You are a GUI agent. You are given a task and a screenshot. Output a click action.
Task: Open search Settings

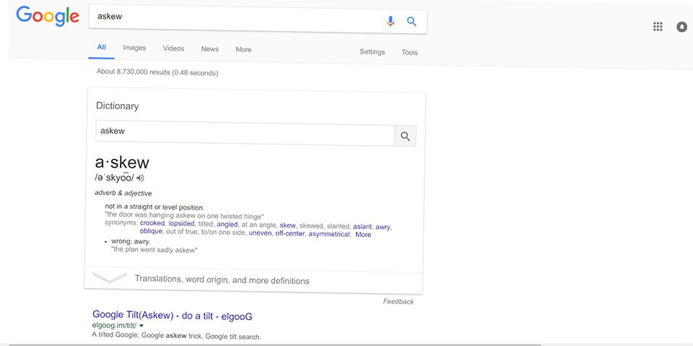[x=372, y=52]
